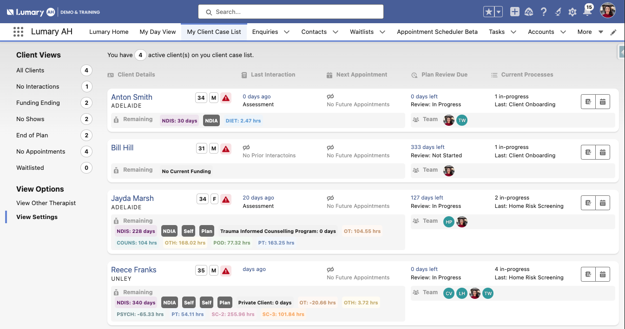Image resolution: width=625 pixels, height=329 pixels.
Task: Click the plus icon in the header bar
Action: [x=514, y=12]
